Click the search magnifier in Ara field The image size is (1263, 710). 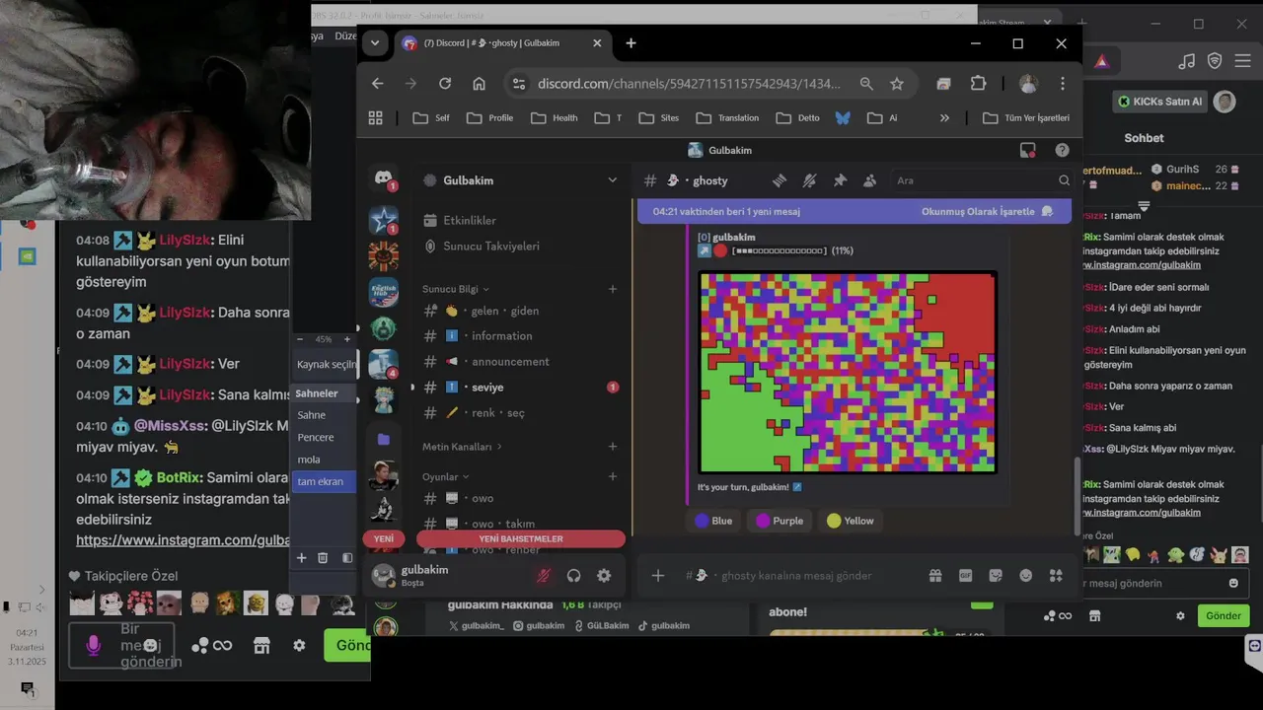tap(1064, 180)
